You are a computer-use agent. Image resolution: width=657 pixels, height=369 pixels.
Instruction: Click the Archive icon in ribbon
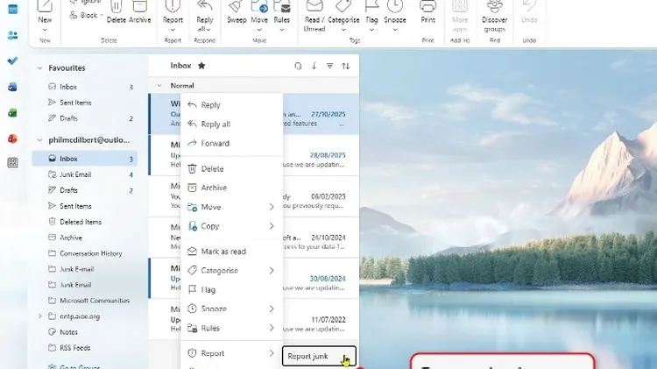[x=140, y=7]
